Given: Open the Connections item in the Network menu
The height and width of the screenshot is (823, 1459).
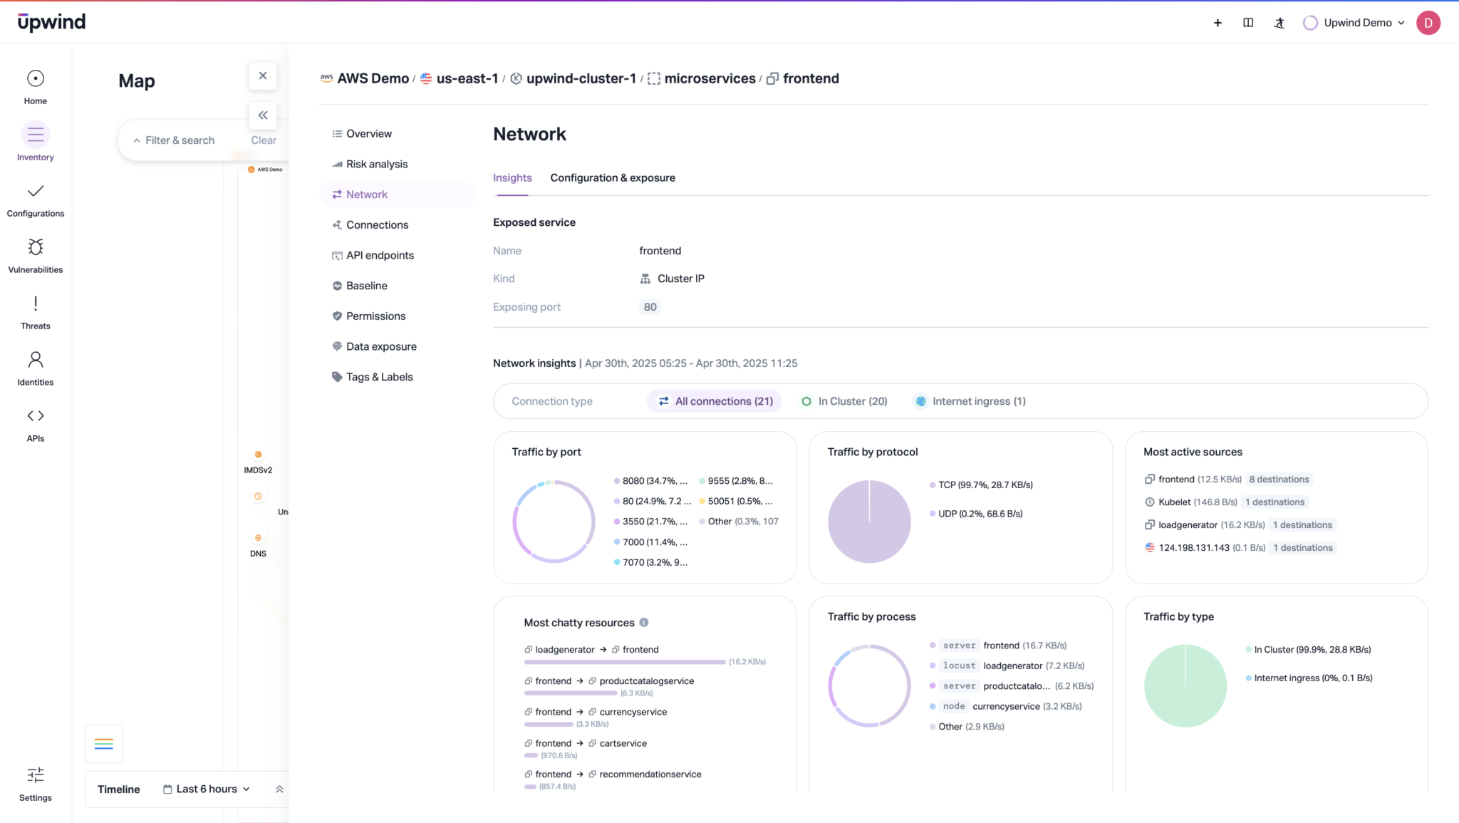Looking at the screenshot, I should [378, 224].
